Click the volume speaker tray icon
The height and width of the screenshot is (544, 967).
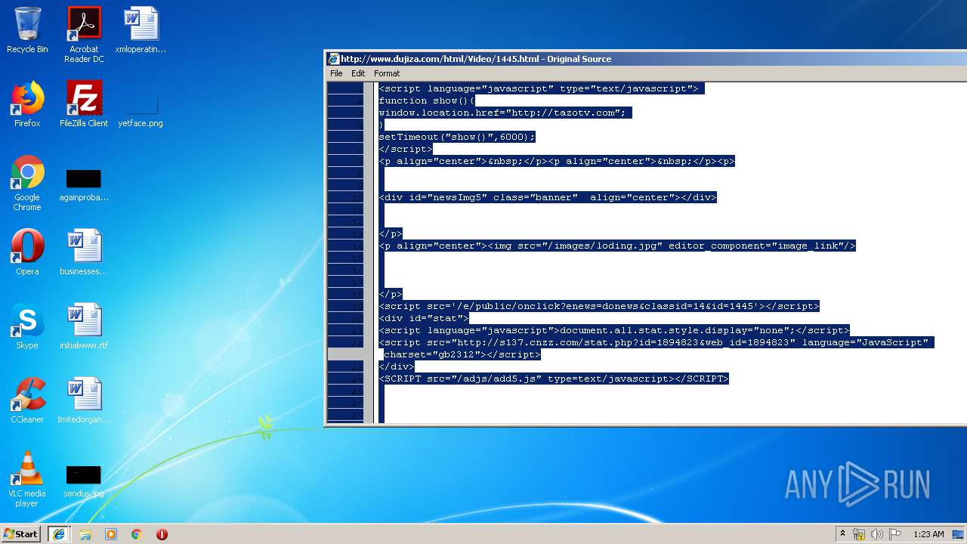877,534
